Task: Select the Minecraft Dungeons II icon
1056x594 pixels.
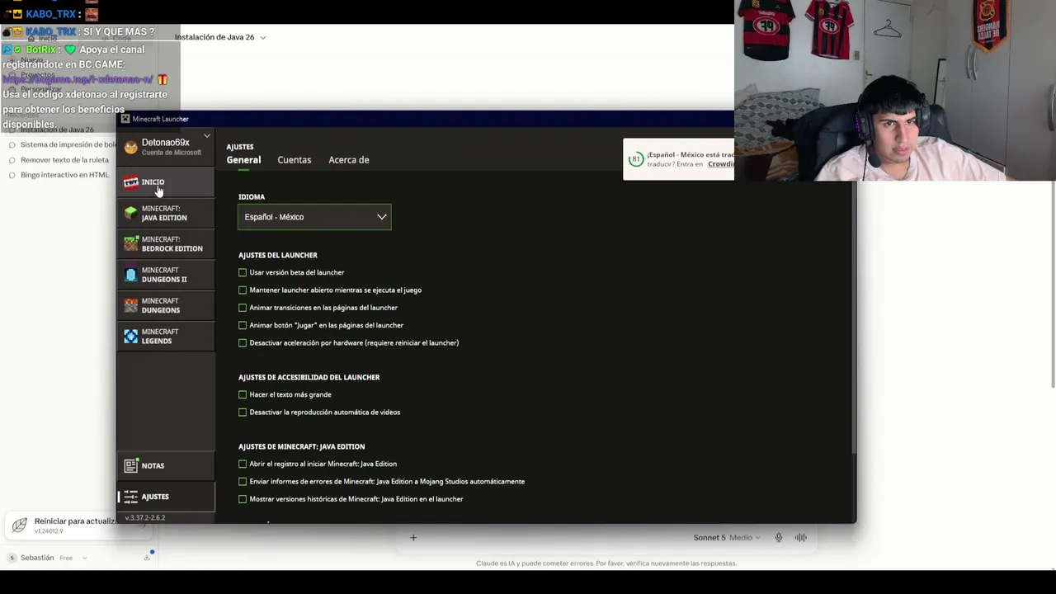Action: [131, 275]
